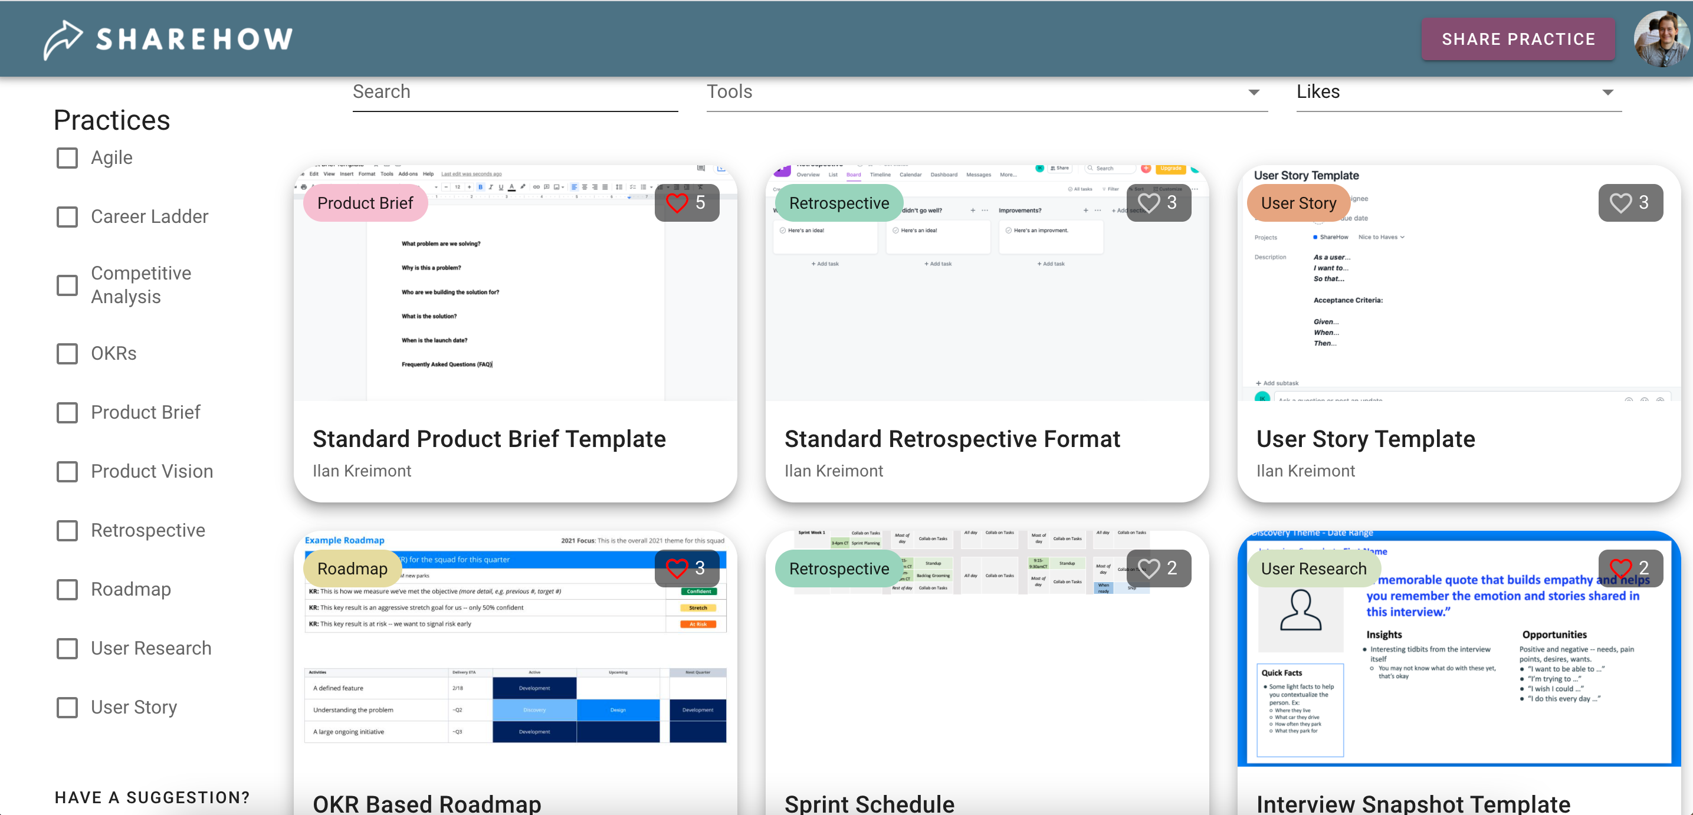Toggle the Competitive Analysis checkbox
1693x815 pixels.
point(67,285)
